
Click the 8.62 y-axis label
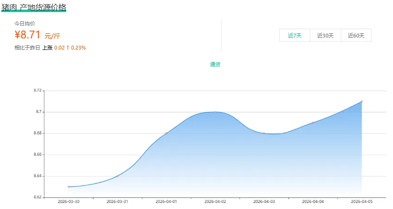[x=37, y=197]
